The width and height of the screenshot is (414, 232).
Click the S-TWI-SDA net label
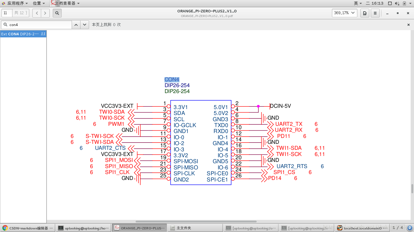point(100,142)
